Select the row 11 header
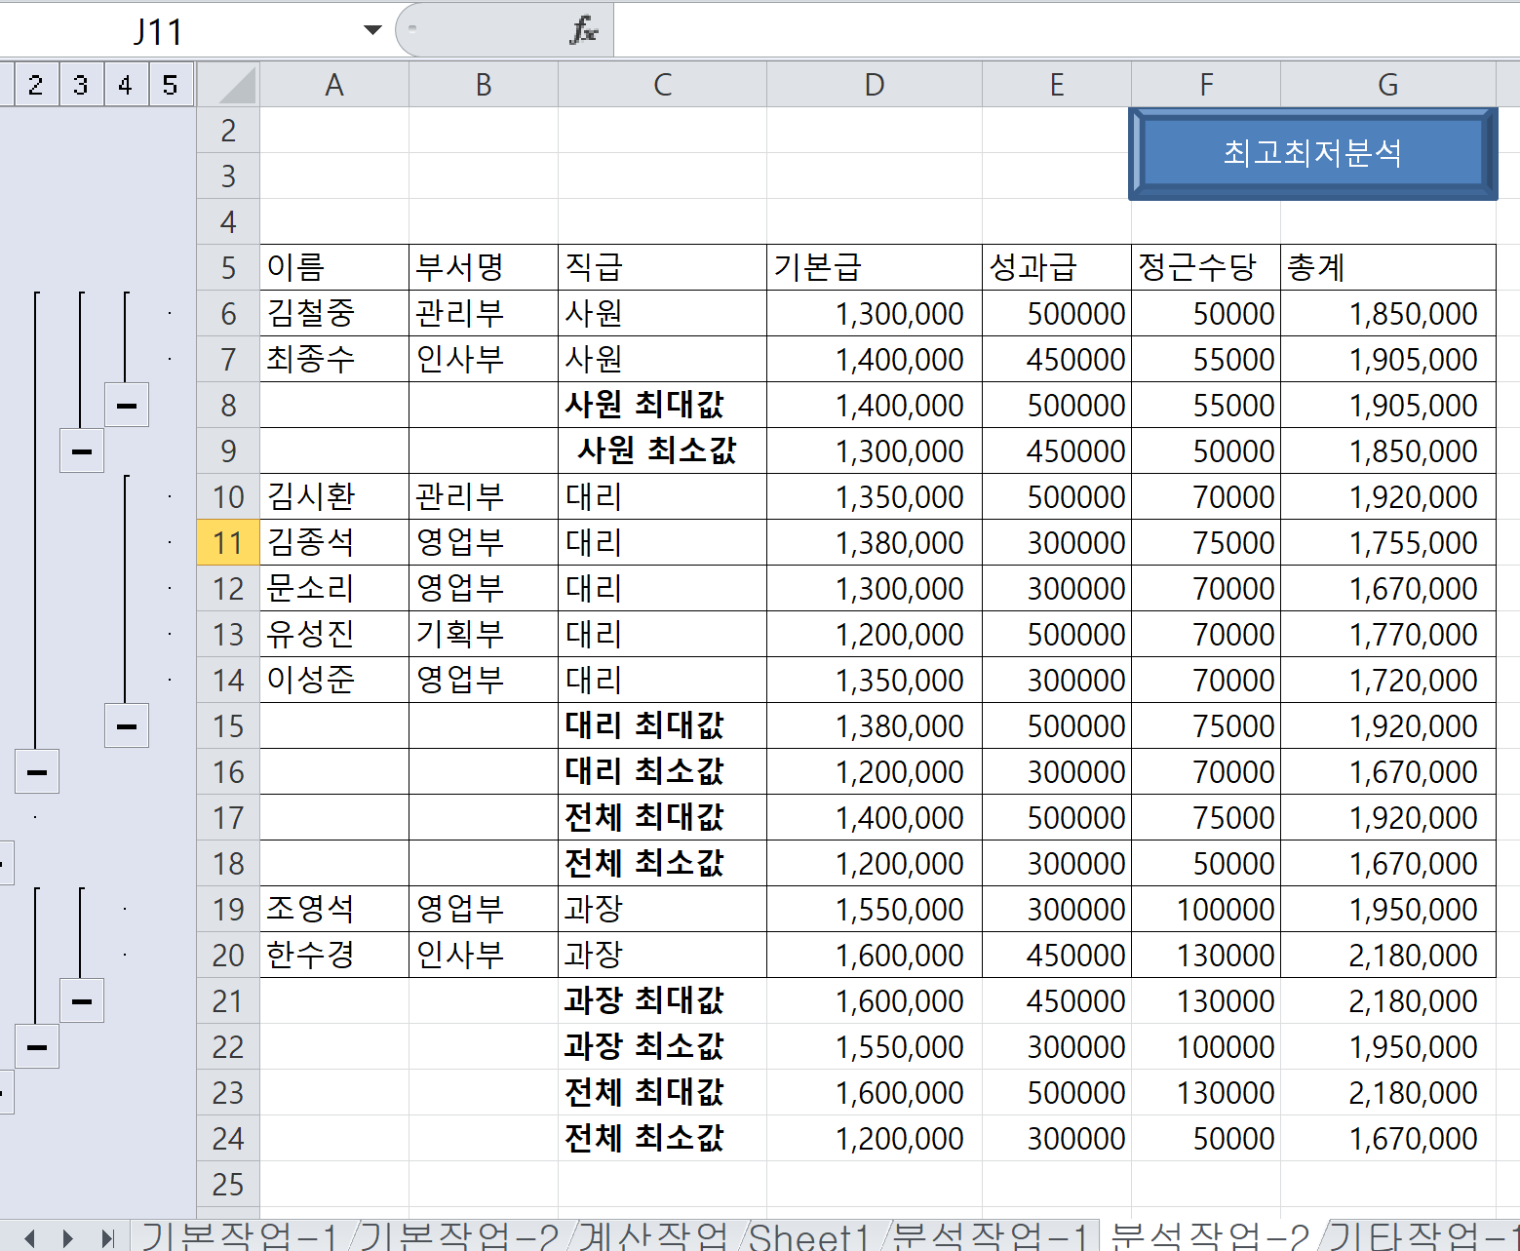Image resolution: width=1520 pixels, height=1251 pixels. pyautogui.click(x=228, y=542)
